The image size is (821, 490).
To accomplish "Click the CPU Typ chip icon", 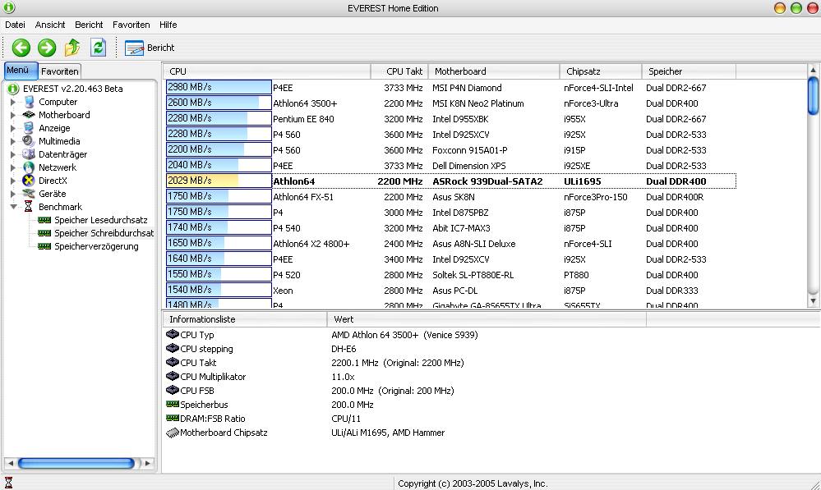I will (173, 334).
